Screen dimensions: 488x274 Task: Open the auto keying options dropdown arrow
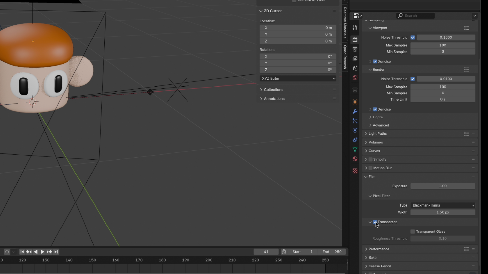pos(13,252)
